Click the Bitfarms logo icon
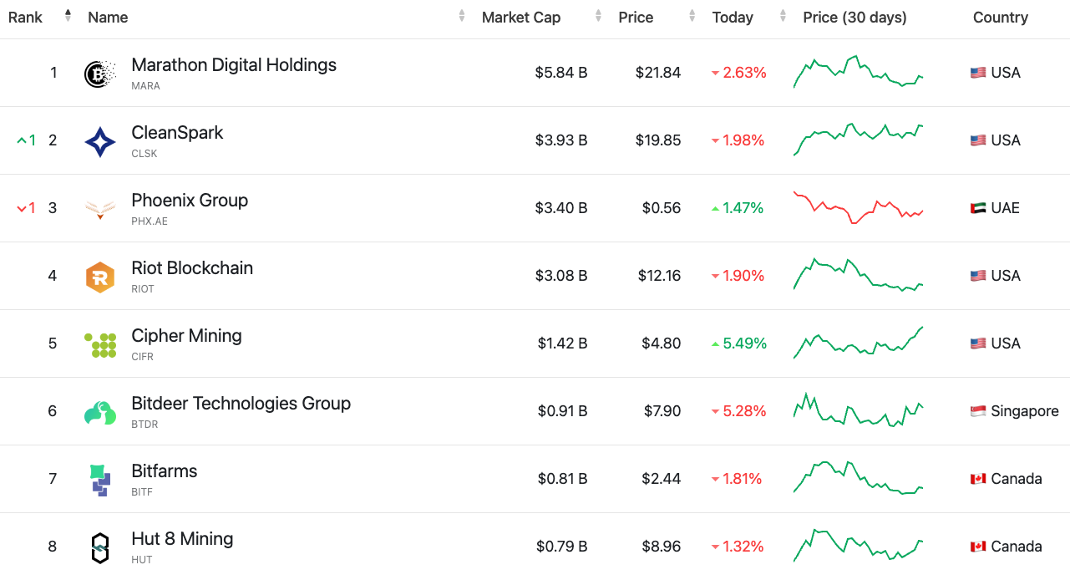Image resolution: width=1070 pixels, height=580 pixels. [x=100, y=480]
